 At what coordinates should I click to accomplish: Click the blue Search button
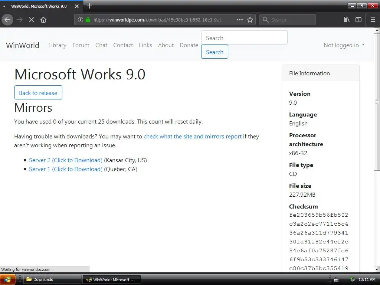214,52
